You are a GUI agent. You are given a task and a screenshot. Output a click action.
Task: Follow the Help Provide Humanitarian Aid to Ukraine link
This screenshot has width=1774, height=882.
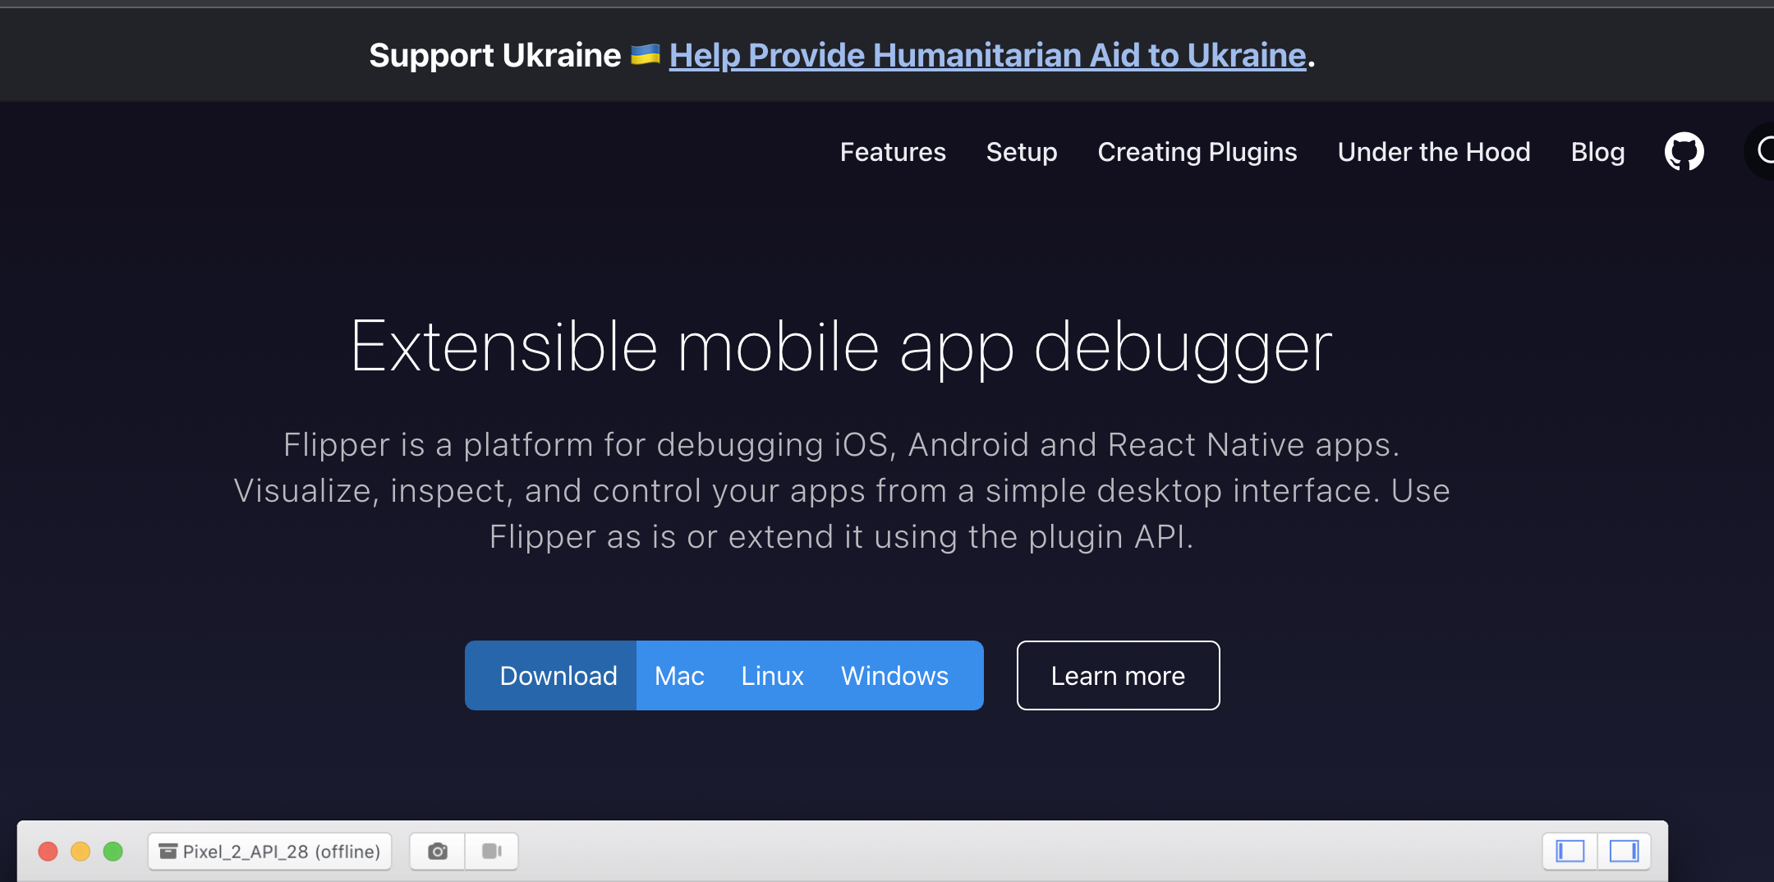click(x=987, y=55)
